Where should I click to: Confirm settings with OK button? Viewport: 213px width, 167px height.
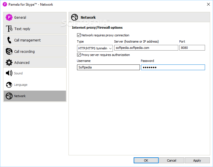146,160
